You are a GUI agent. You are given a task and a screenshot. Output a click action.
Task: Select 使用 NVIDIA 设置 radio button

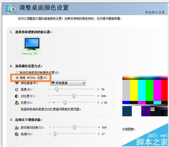(17, 78)
